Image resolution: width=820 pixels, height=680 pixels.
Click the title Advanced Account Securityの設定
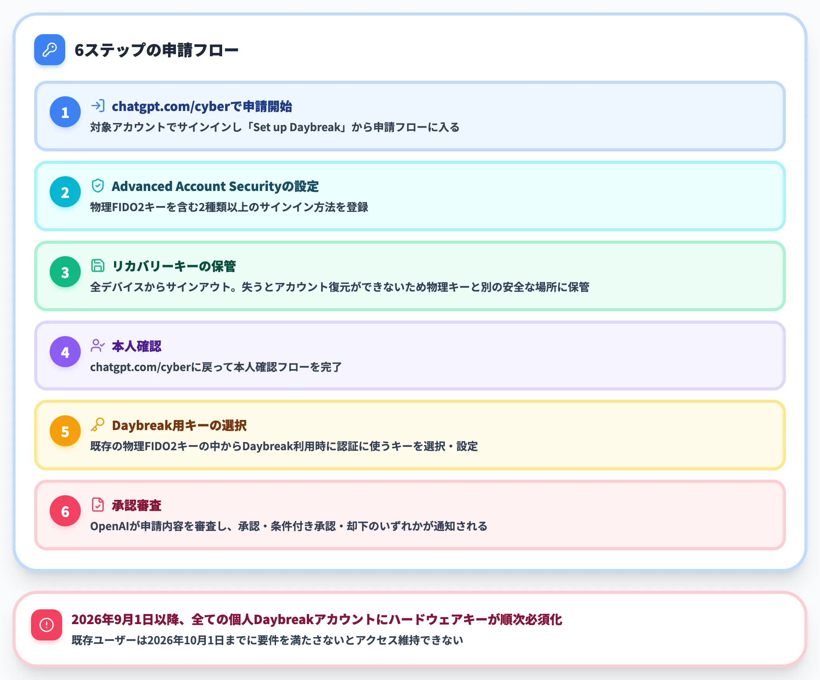pyautogui.click(x=215, y=186)
